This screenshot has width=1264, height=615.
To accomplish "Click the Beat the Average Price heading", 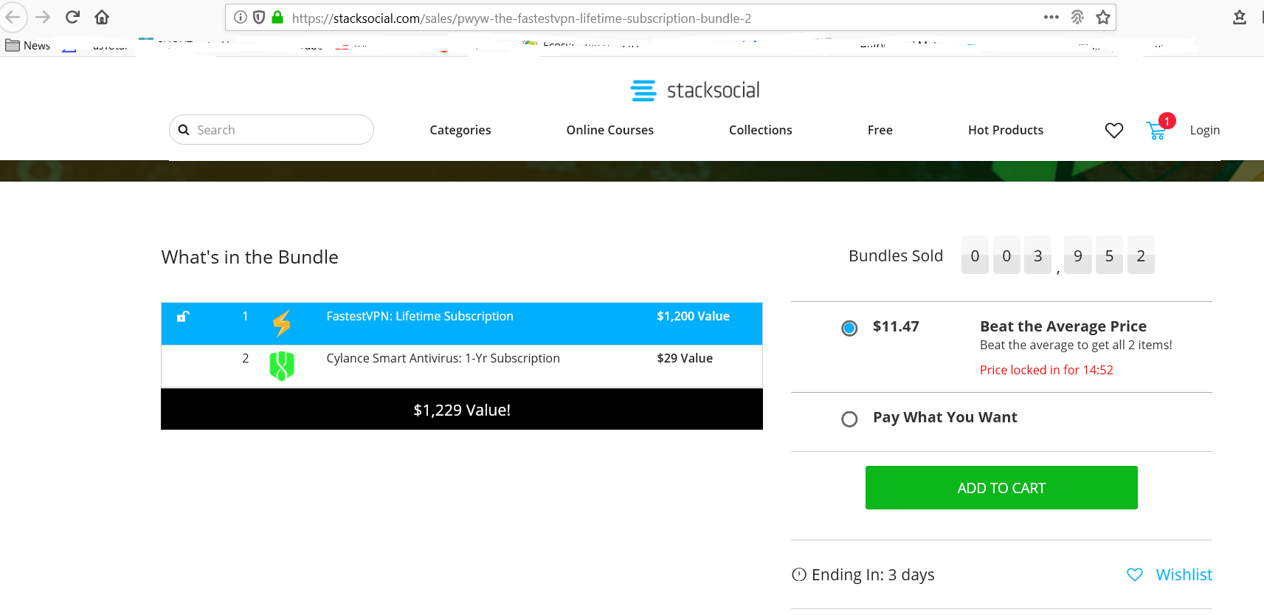I will pos(1063,326).
